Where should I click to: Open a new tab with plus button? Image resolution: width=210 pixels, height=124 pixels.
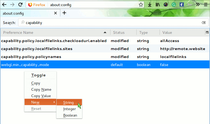tap(64, 13)
